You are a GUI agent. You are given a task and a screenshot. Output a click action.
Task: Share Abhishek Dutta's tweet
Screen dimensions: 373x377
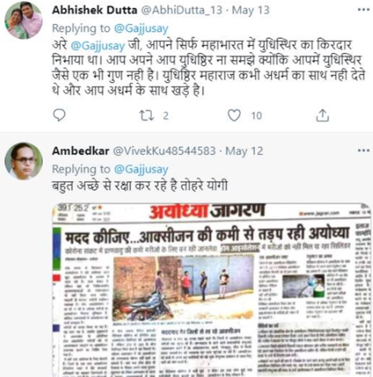point(322,115)
